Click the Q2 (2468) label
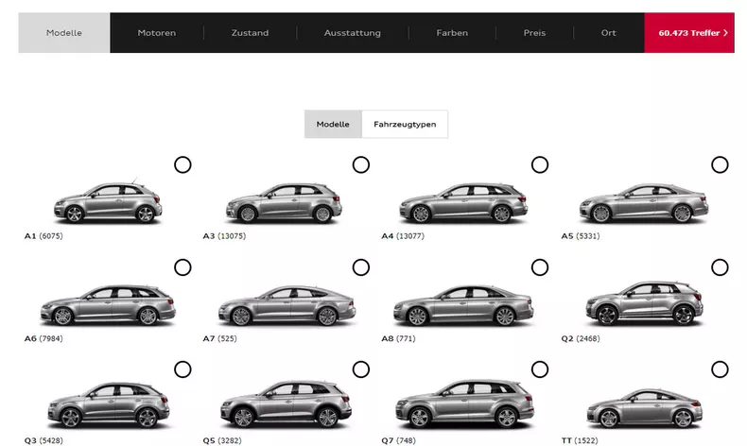Screen dimensions: 747x446 pos(581,338)
